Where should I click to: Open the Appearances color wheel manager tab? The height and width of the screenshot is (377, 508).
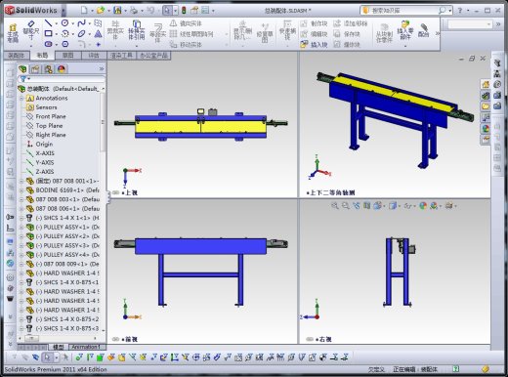(62, 69)
